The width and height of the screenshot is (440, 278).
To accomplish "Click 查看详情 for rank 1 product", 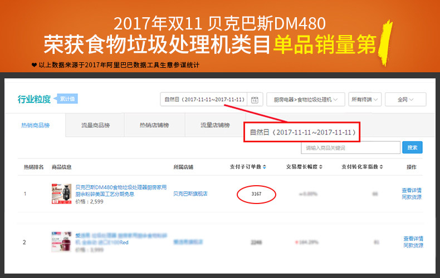I will (412, 190).
